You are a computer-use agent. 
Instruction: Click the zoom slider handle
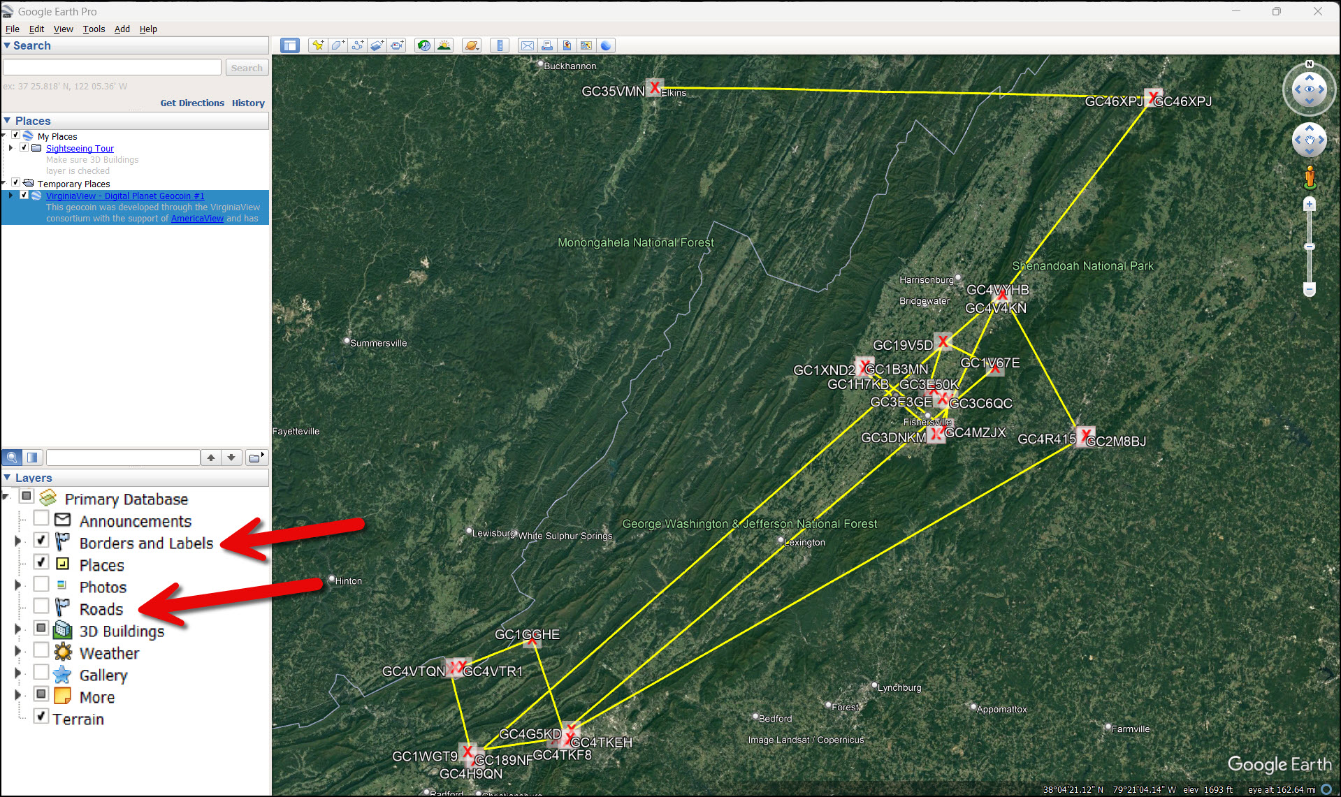[x=1310, y=247]
